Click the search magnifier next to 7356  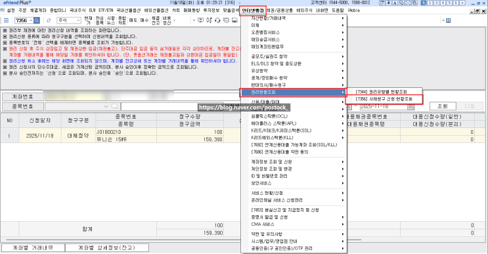[x=37, y=20]
